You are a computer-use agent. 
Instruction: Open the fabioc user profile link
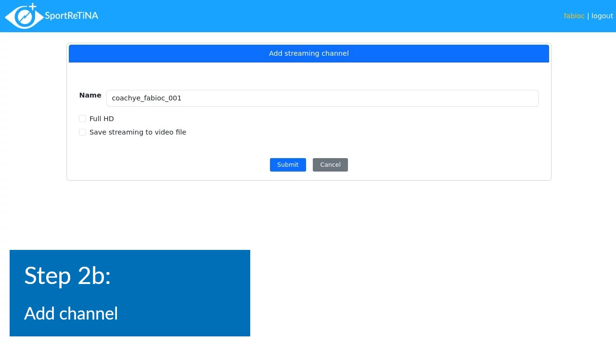(x=574, y=16)
